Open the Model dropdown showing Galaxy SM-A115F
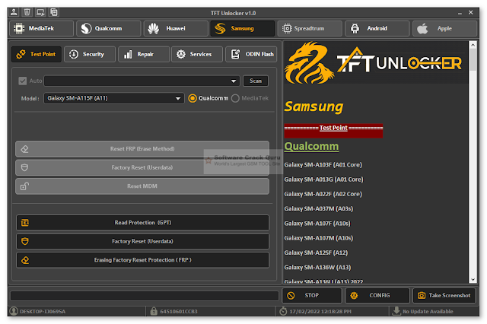Viewport: 487px width, 324px height. 114,98
